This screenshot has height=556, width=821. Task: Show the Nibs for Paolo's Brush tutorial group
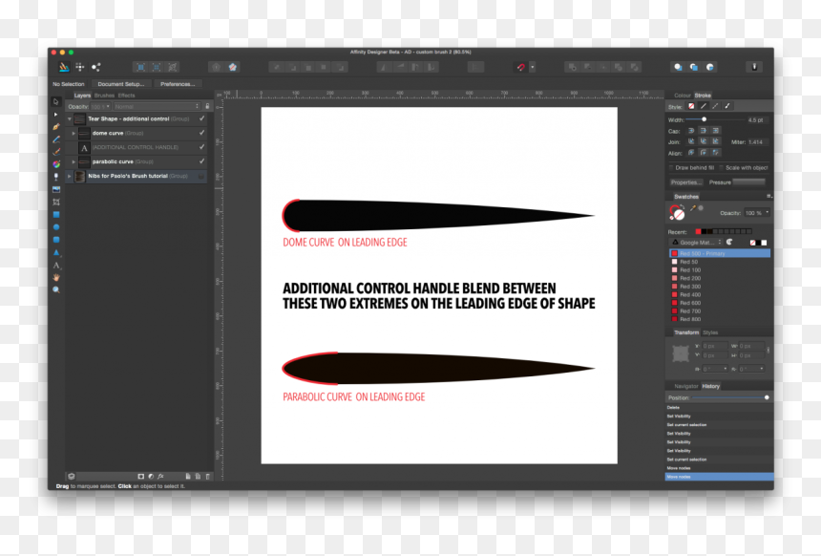[201, 176]
